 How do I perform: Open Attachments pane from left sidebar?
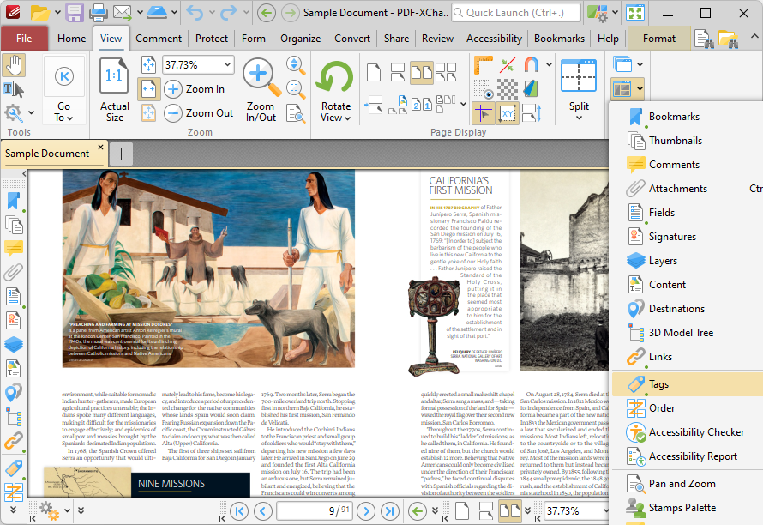[14, 272]
